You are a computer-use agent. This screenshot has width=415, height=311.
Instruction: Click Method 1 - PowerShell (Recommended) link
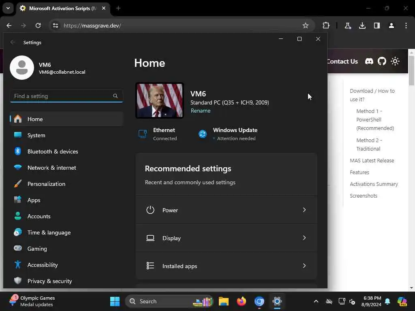[375, 119]
